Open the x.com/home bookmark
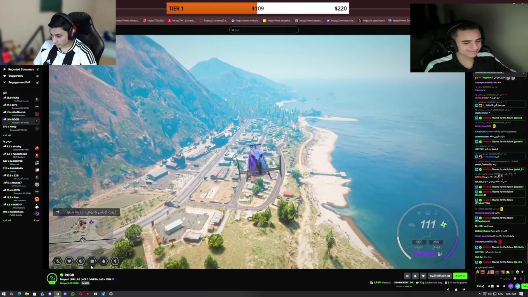Screen dimensions: 528x297 pos(372,21)
